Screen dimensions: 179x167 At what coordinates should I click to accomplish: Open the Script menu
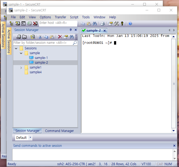pyautogui.click(x=74, y=17)
